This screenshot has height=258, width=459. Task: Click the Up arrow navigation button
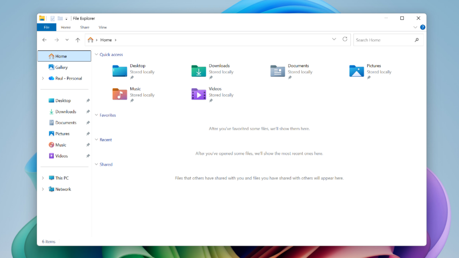(78, 40)
